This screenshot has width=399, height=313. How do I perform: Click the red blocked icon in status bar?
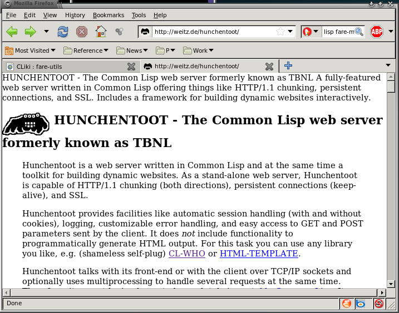(x=379, y=304)
